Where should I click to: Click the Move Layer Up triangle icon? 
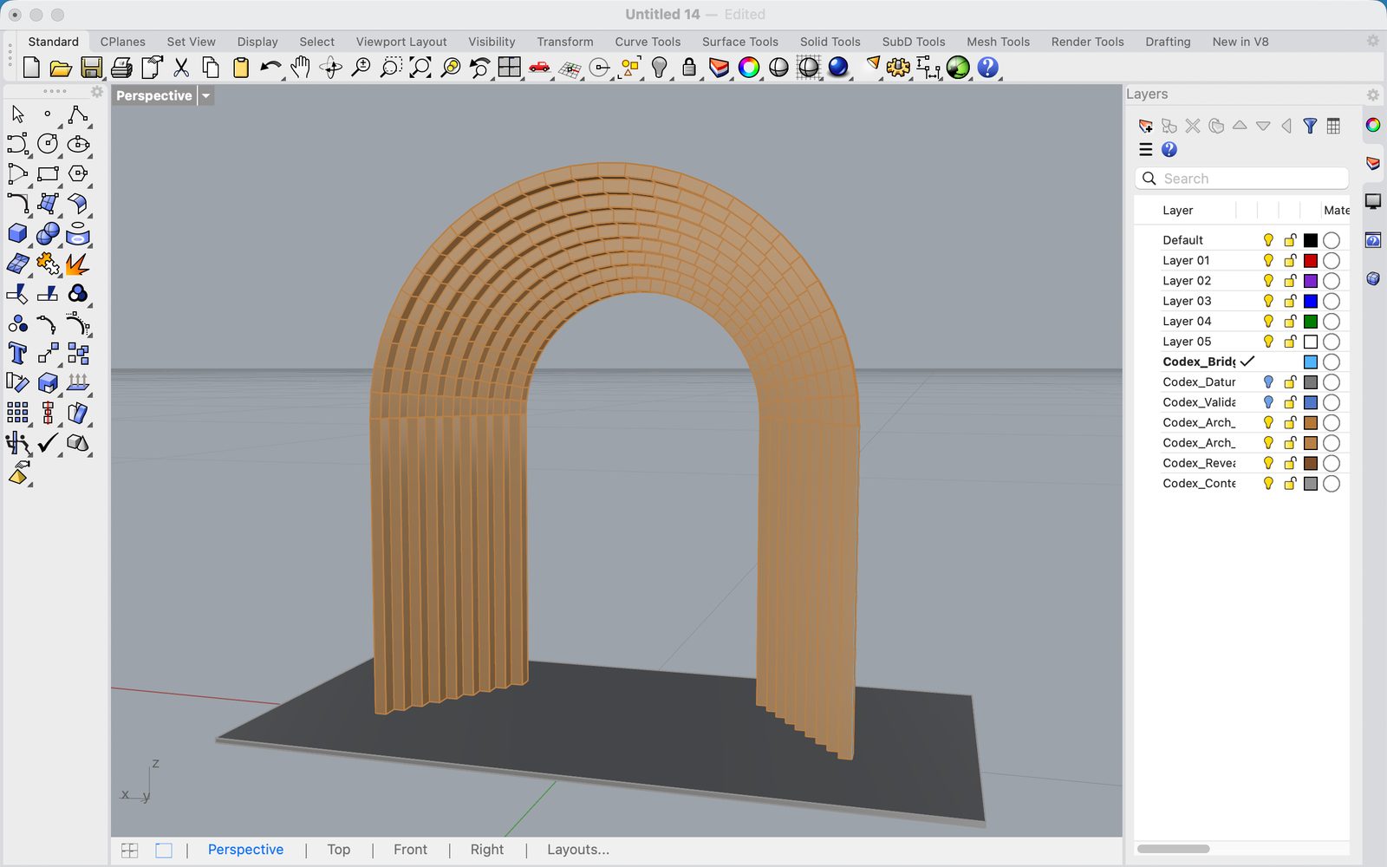1240,126
